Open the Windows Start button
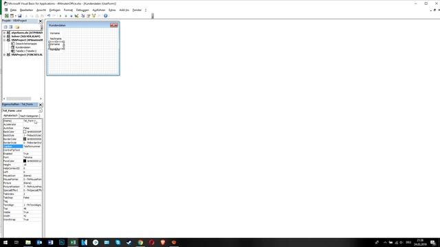This screenshot has height=247, width=440. click(x=5, y=242)
